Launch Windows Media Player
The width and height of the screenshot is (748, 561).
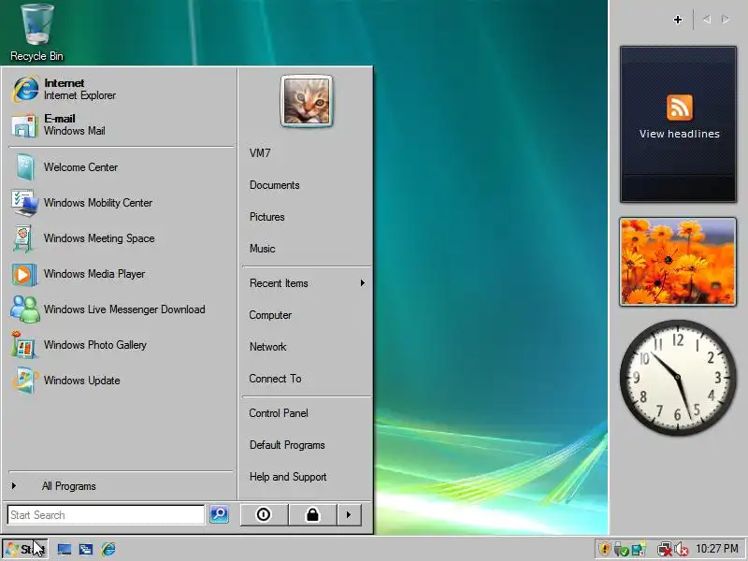[122, 274]
